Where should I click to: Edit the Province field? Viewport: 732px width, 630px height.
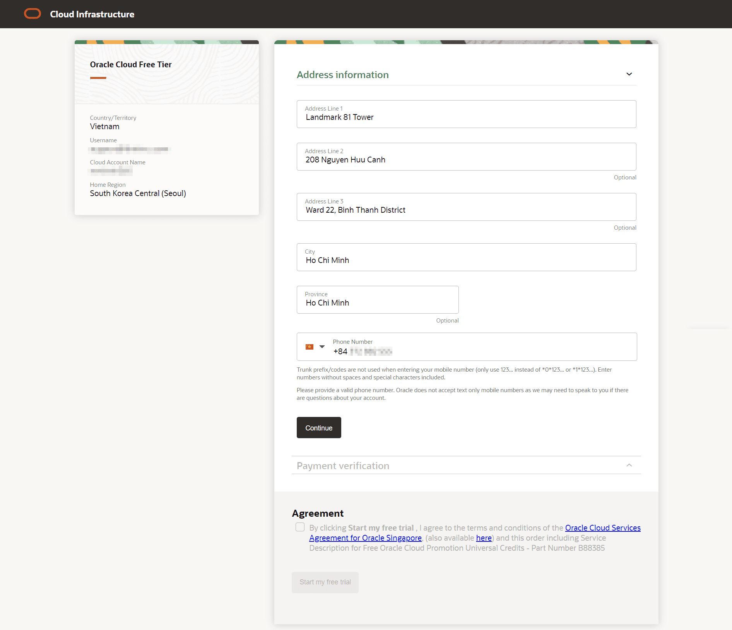point(378,300)
